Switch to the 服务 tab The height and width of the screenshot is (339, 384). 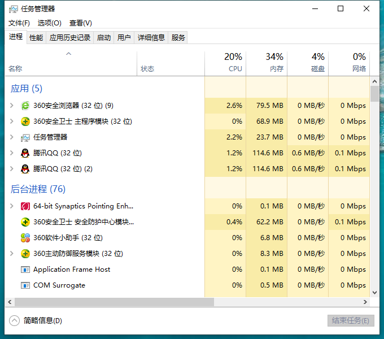(178, 38)
